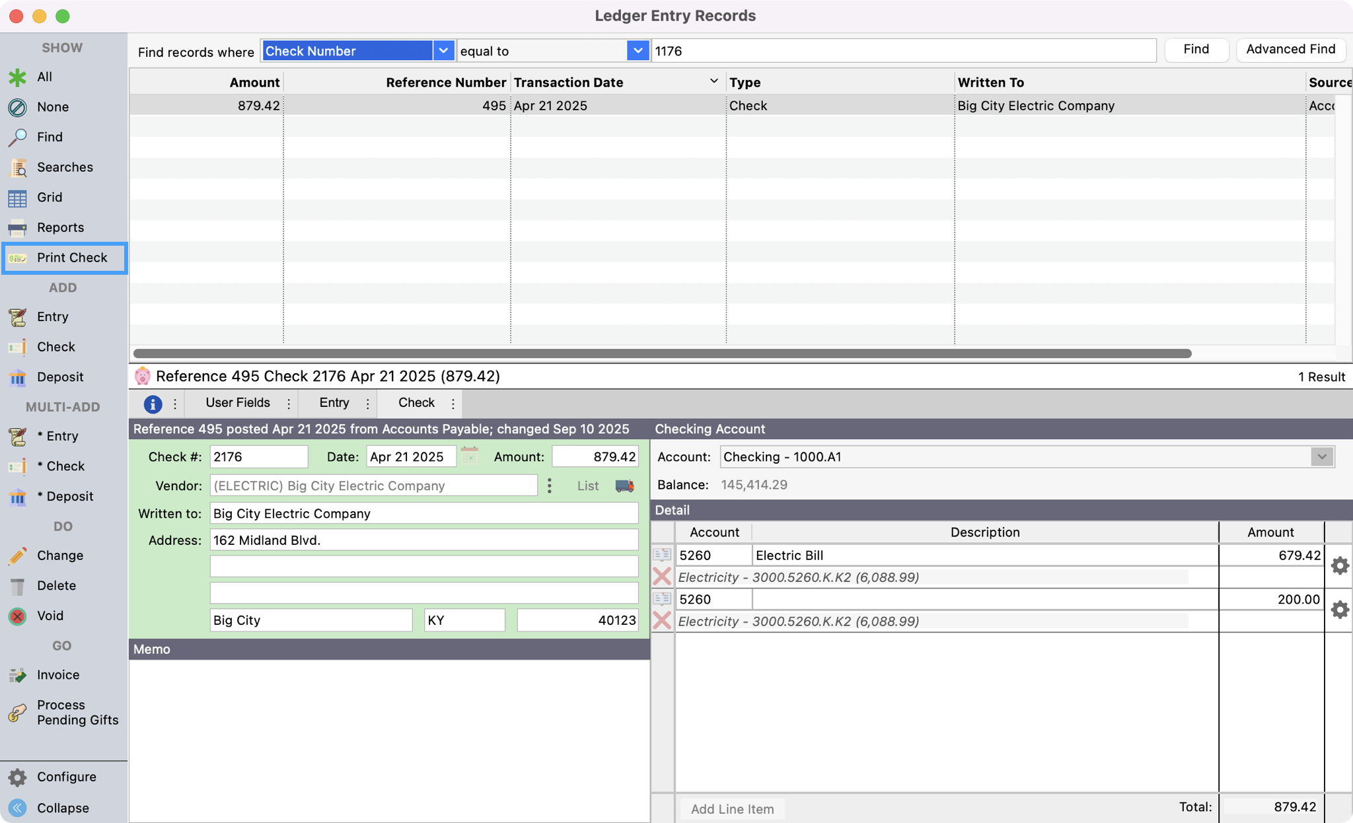1353x823 pixels.
Task: Select the Process Pending Gifts icon
Action: point(17,712)
